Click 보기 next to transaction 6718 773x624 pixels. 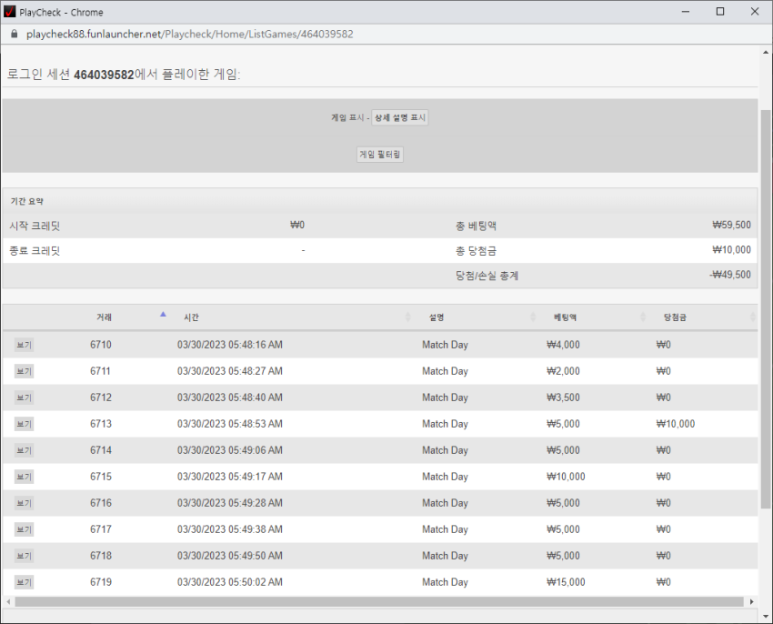[x=24, y=556]
